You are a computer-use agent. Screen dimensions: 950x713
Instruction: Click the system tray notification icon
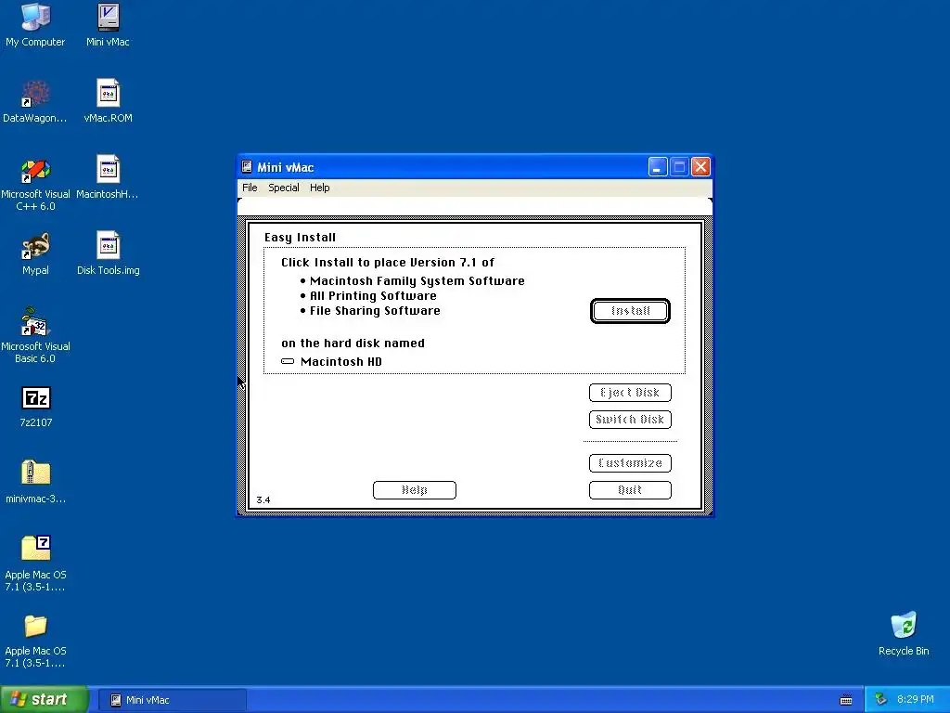[x=881, y=700]
